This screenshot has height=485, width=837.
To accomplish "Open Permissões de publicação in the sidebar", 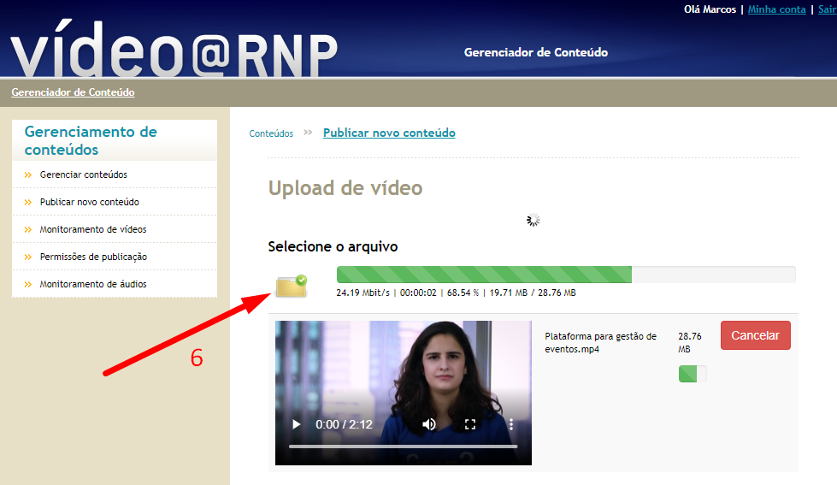I will pos(93,257).
